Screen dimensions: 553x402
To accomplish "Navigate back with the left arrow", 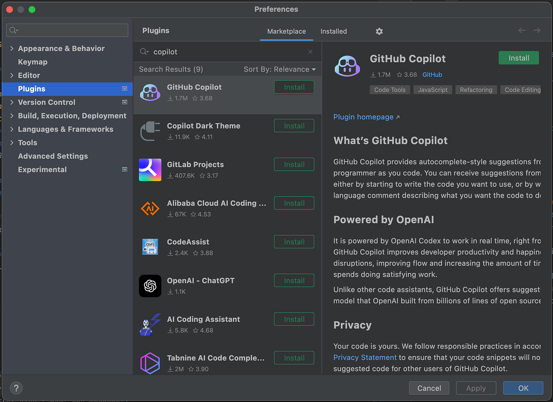I will (522, 30).
